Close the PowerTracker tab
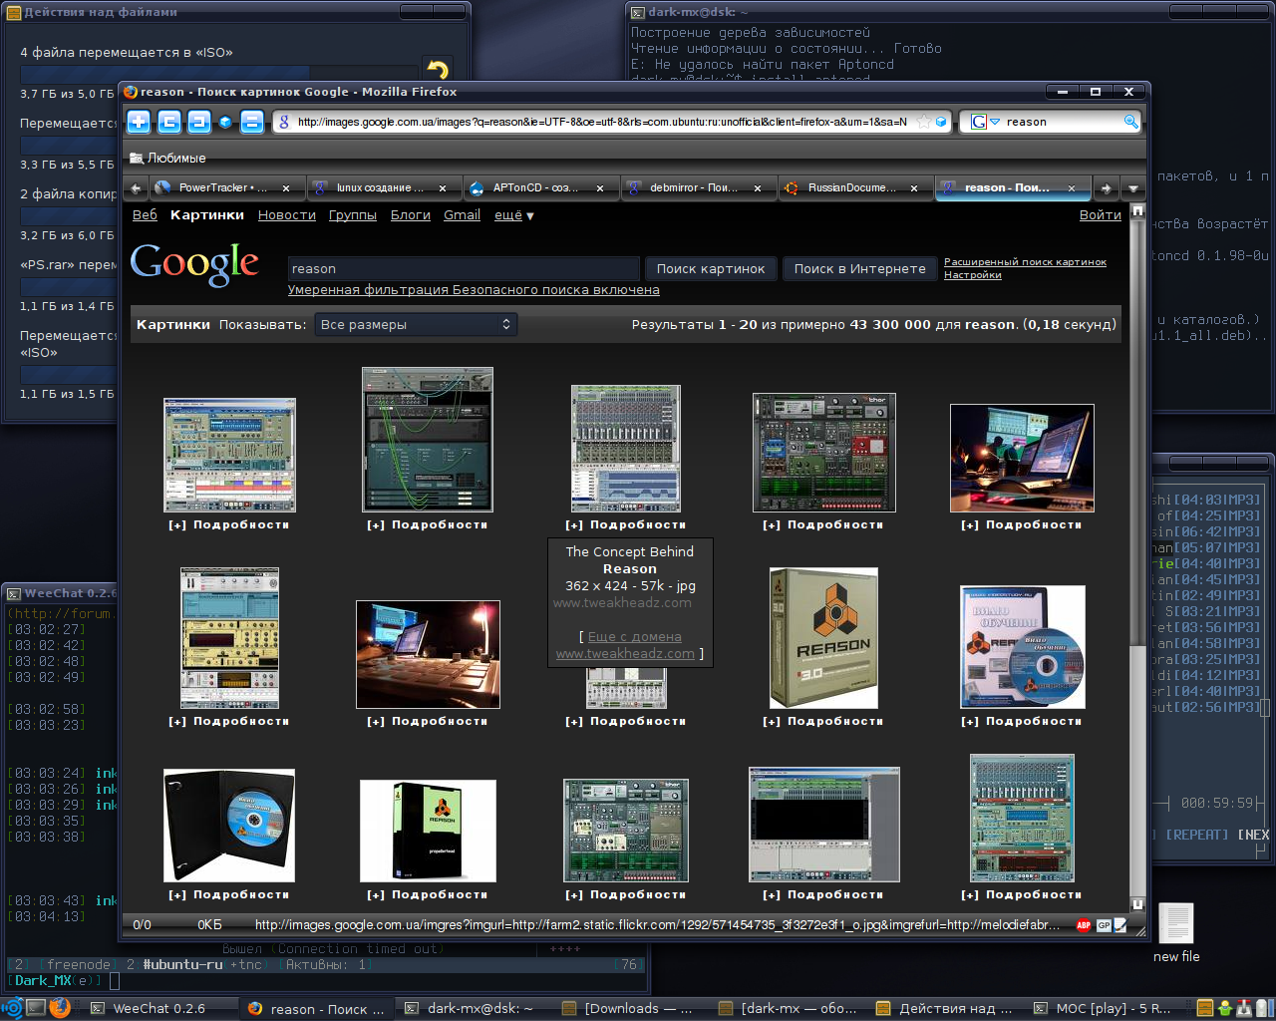 (x=286, y=187)
